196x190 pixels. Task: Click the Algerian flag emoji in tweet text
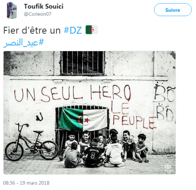[92, 30]
